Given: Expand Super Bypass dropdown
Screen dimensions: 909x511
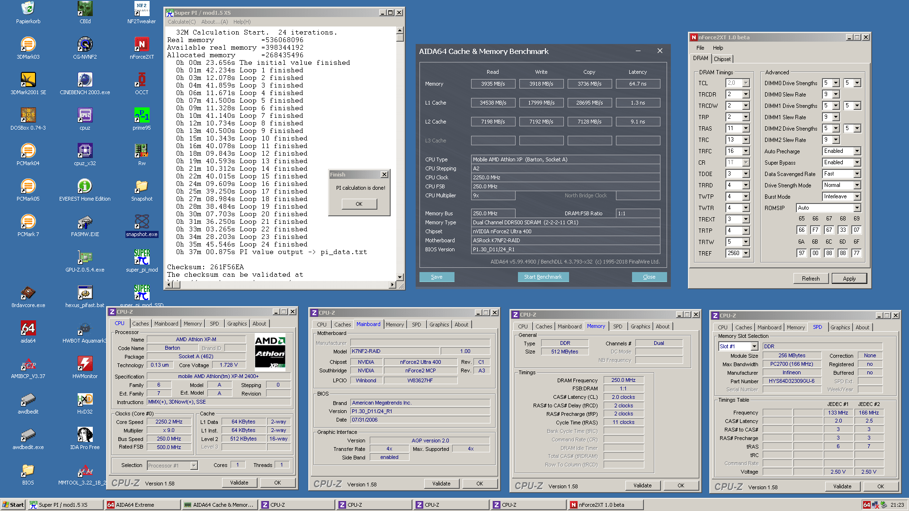Looking at the screenshot, I should point(857,163).
